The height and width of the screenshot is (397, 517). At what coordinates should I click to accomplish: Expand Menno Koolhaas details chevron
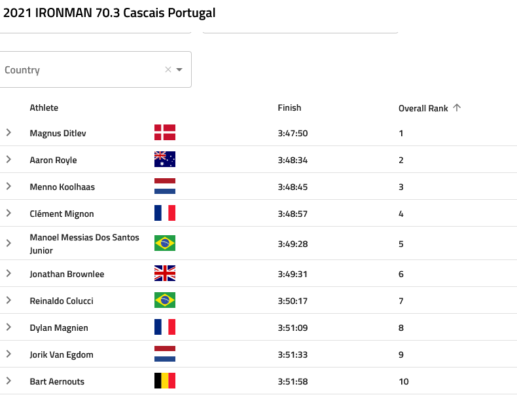(9, 186)
